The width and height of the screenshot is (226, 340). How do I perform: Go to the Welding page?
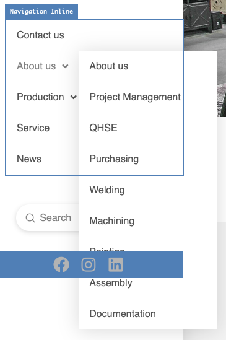[107, 190]
